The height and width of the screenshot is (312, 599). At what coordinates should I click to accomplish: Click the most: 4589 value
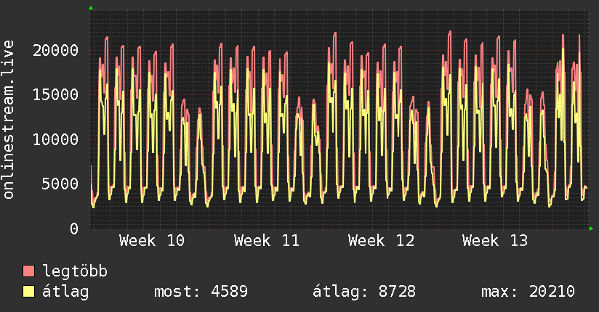201,292
